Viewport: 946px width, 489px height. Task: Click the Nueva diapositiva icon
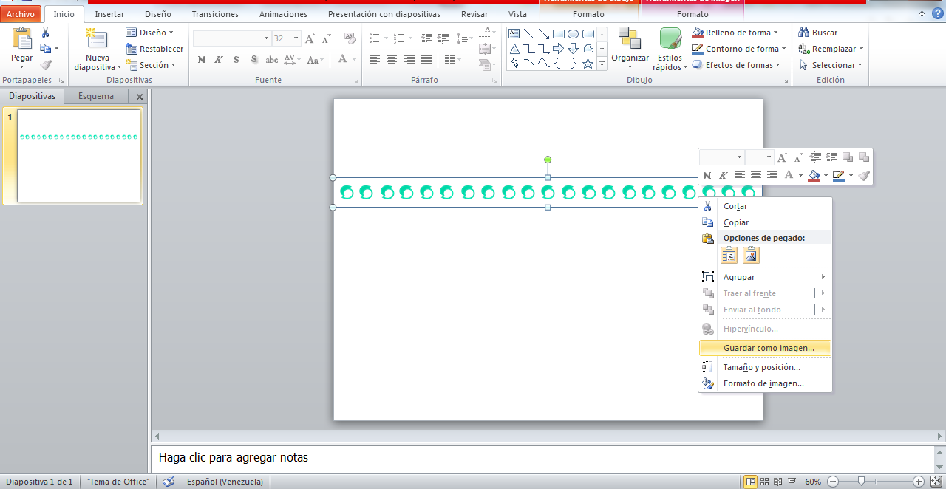[x=97, y=39]
